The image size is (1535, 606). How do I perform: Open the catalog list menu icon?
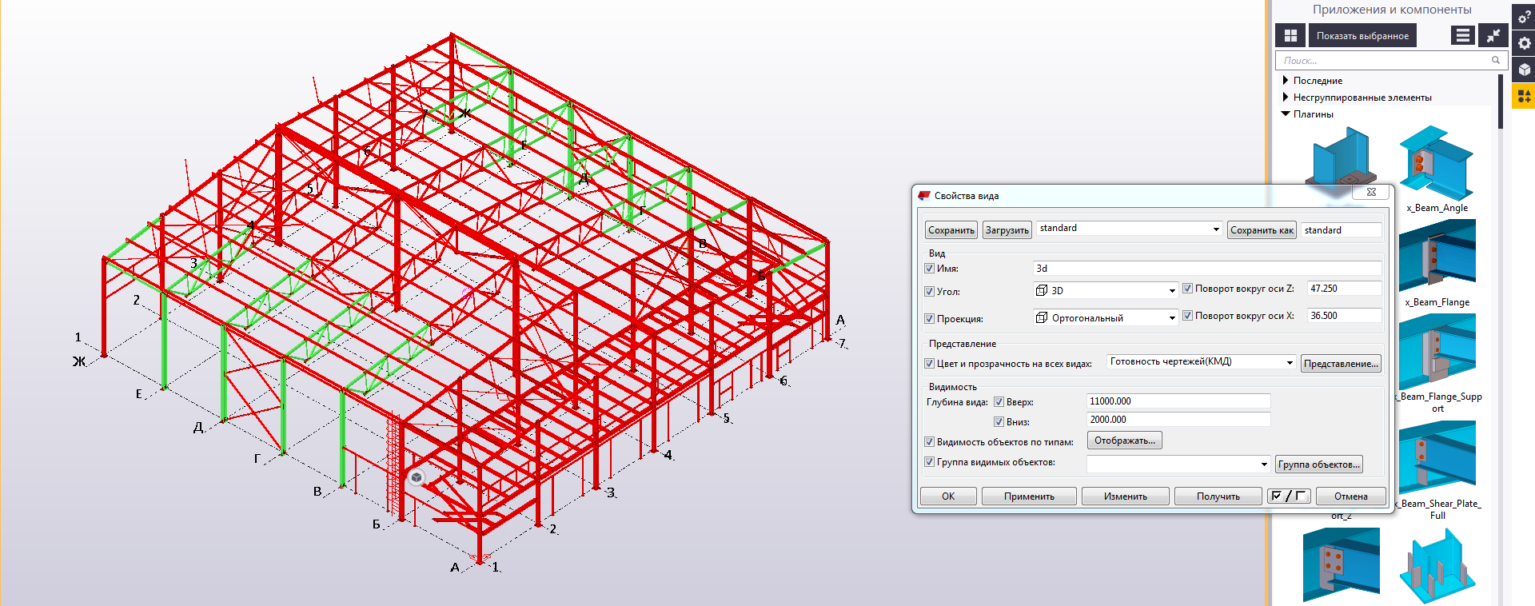coord(1462,35)
